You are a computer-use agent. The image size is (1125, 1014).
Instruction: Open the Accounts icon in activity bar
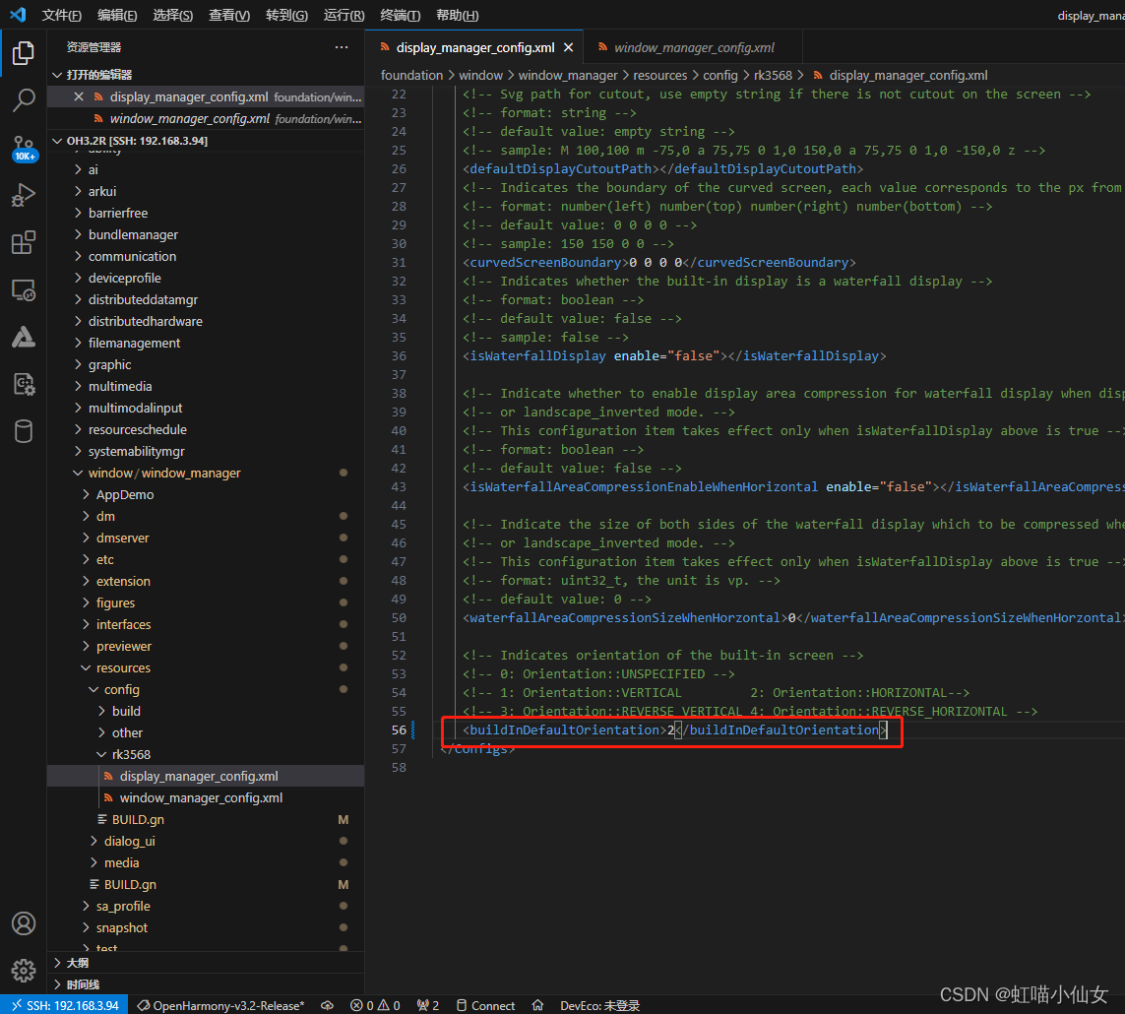pyautogui.click(x=23, y=923)
